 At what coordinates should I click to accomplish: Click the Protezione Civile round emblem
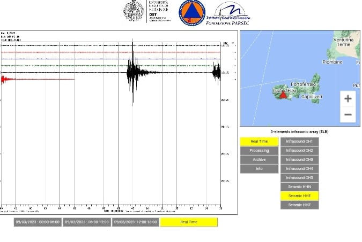[x=191, y=13]
